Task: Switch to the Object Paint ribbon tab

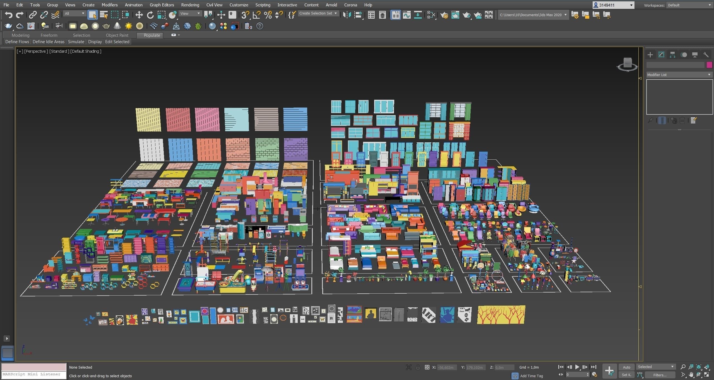Action: 117,35
